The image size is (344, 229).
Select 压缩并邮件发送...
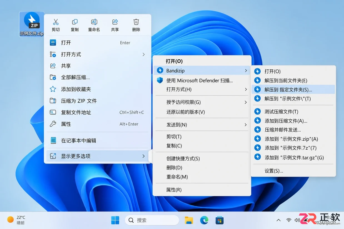pyautogui.click(x=293, y=130)
